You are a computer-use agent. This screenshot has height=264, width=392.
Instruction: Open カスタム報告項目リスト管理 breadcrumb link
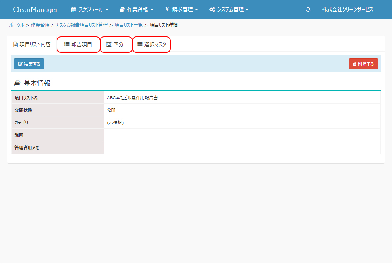[x=82, y=25]
